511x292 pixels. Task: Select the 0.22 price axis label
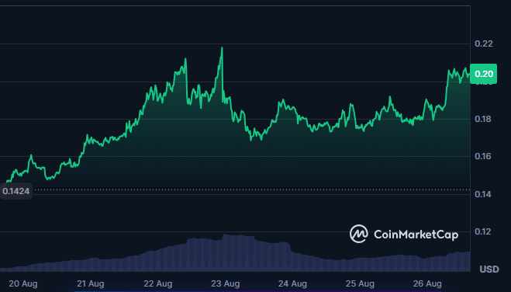tap(484, 43)
